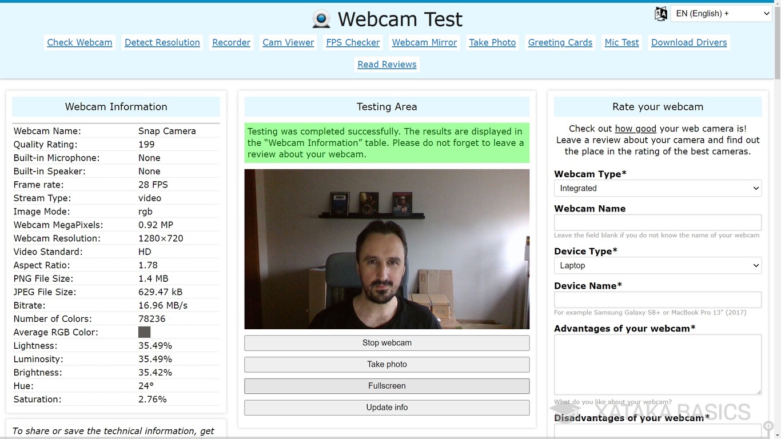Open the Cam Viewer
Screen dimensions: 781x439
(288, 42)
